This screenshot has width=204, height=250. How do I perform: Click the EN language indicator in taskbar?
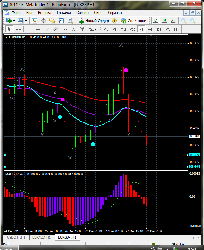pos(153,248)
